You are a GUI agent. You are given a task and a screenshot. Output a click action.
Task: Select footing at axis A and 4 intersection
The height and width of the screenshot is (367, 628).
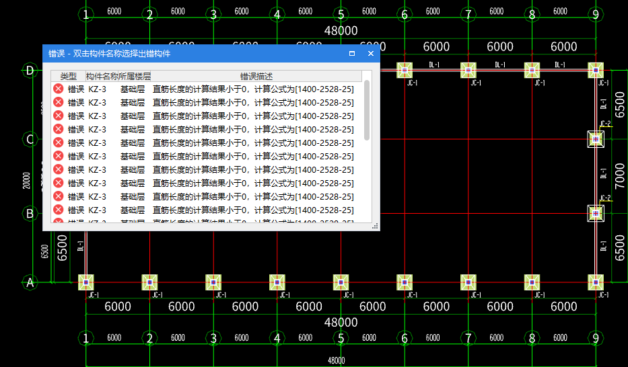(x=277, y=282)
